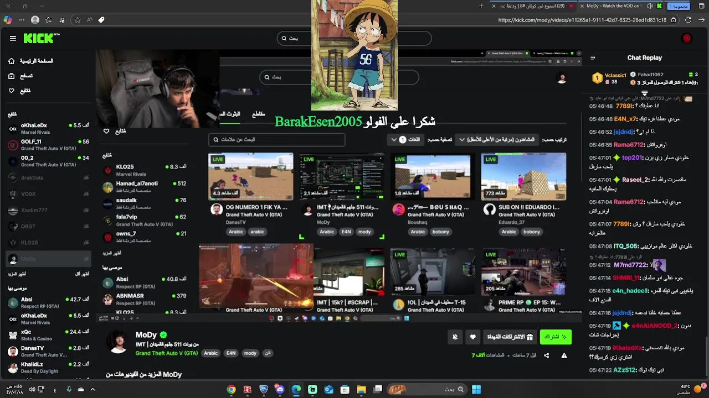The image size is (709, 398).
Task: Open the user avatar in Kick header
Action: [x=687, y=38]
